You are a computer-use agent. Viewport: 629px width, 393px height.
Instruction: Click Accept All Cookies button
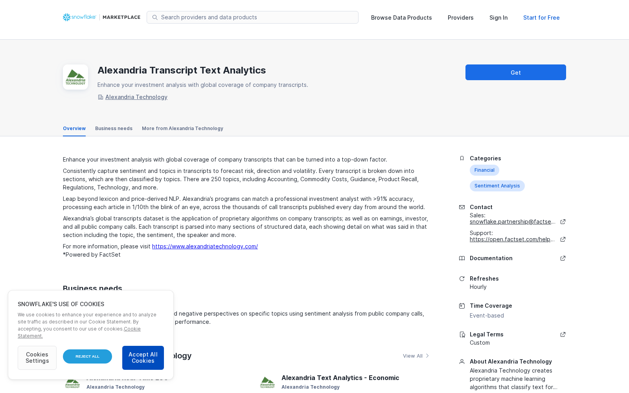[143, 358]
